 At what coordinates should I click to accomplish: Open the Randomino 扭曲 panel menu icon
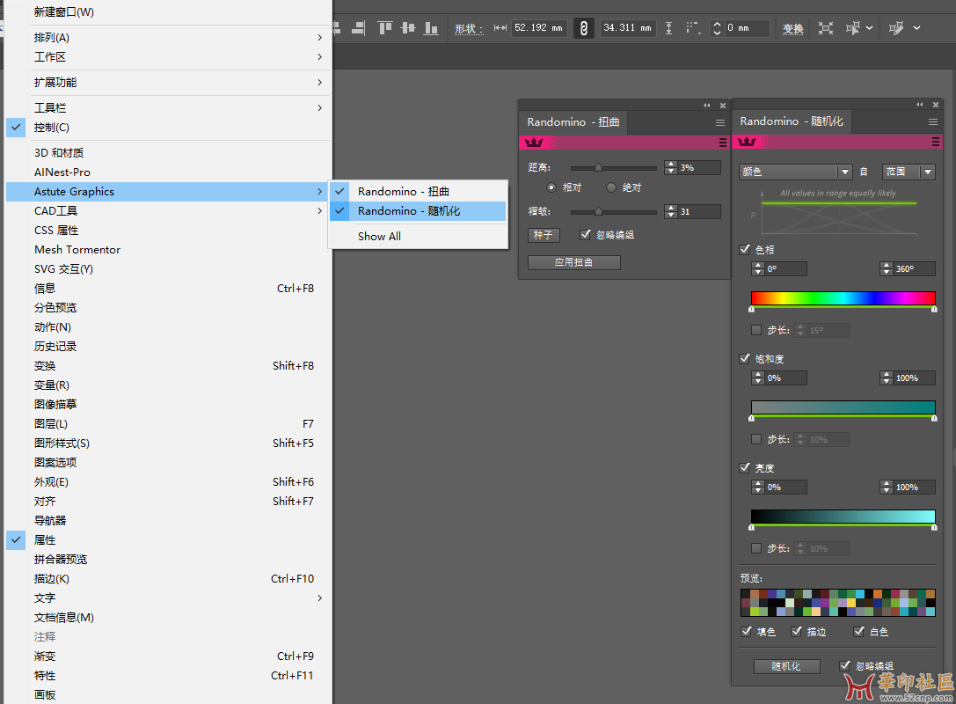point(720,122)
